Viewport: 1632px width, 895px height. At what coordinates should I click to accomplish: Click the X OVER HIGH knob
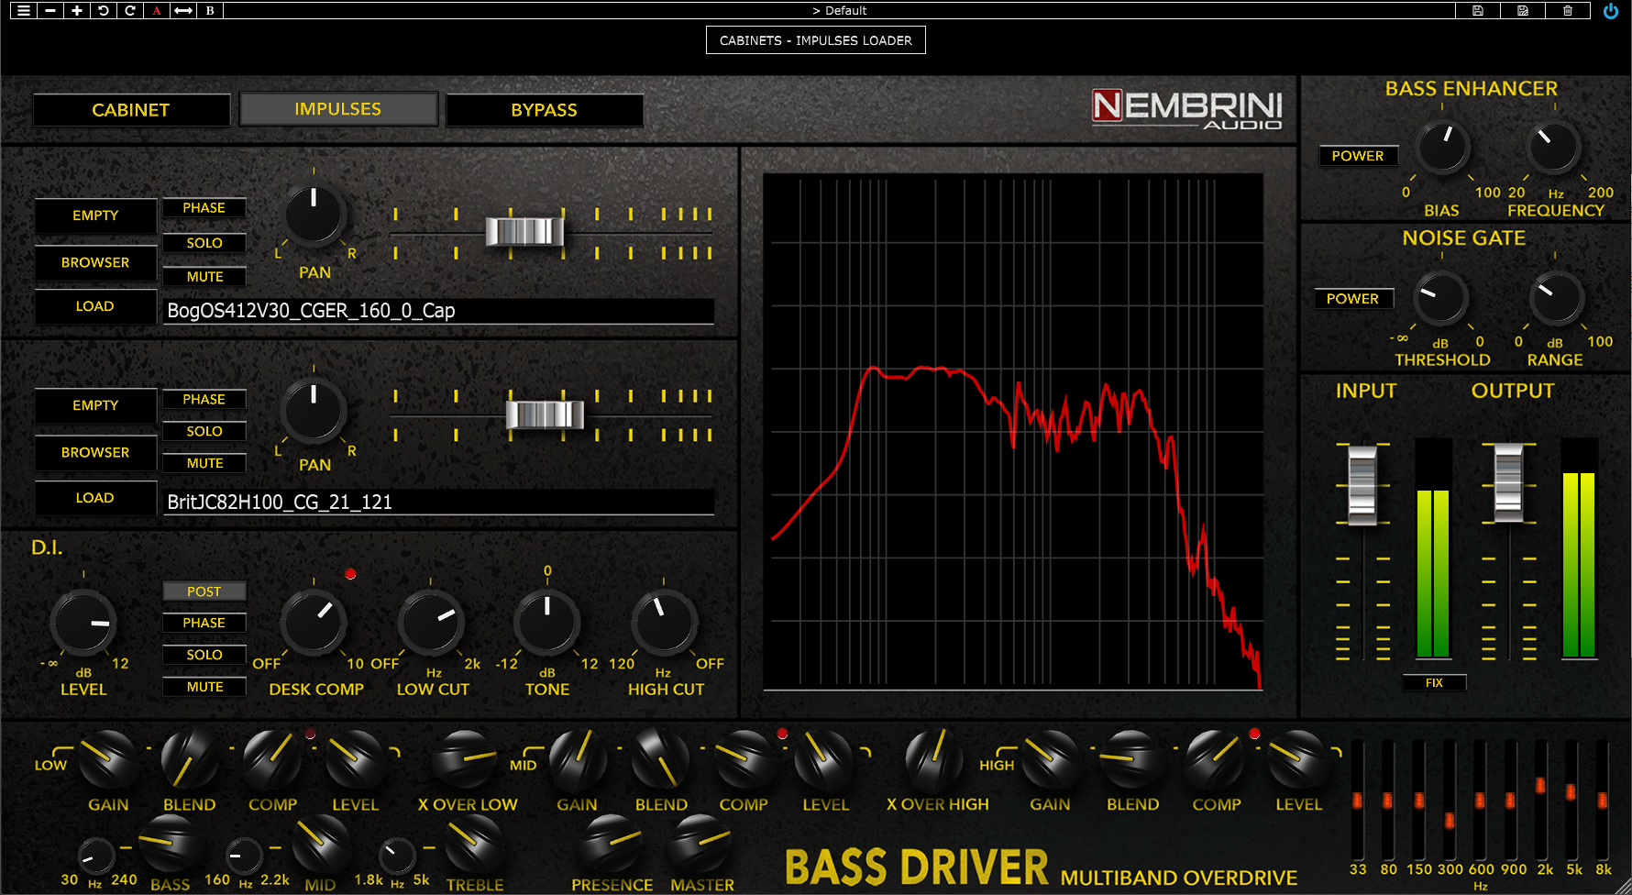[x=935, y=759]
